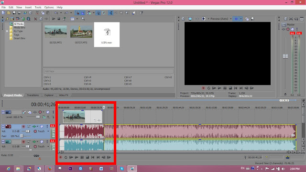This screenshot has width=306, height=172.
Task: Click the What's This help icon
Action: [141, 13]
